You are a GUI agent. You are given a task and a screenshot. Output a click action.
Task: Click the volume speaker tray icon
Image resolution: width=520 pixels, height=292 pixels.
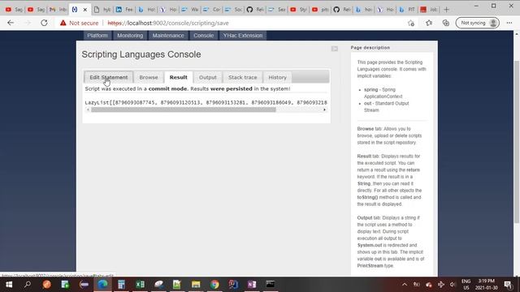point(453,285)
